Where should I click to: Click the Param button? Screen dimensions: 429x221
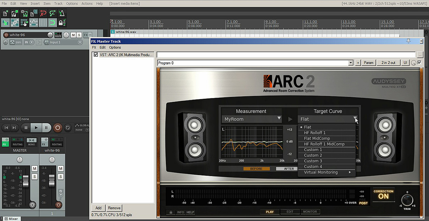coord(369,63)
